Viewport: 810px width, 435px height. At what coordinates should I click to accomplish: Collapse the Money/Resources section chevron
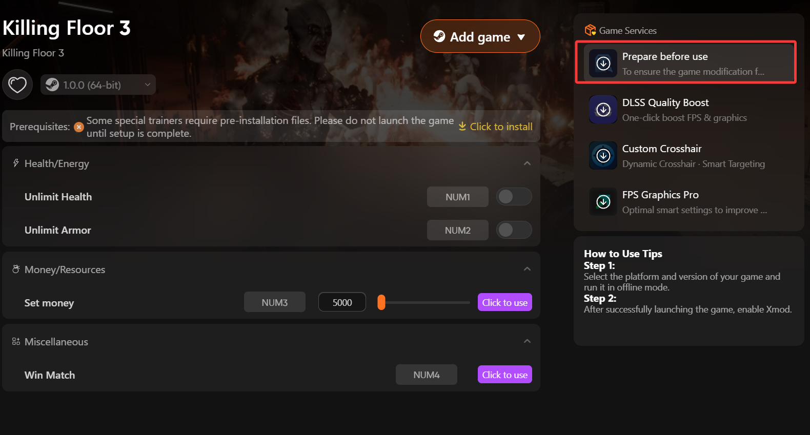[527, 269]
